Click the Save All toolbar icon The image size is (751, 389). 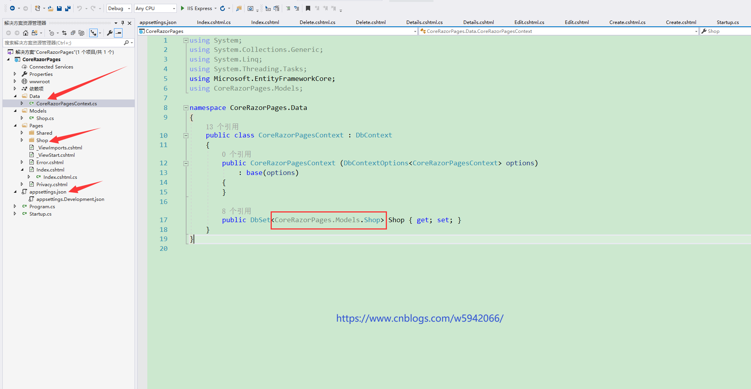(x=68, y=9)
